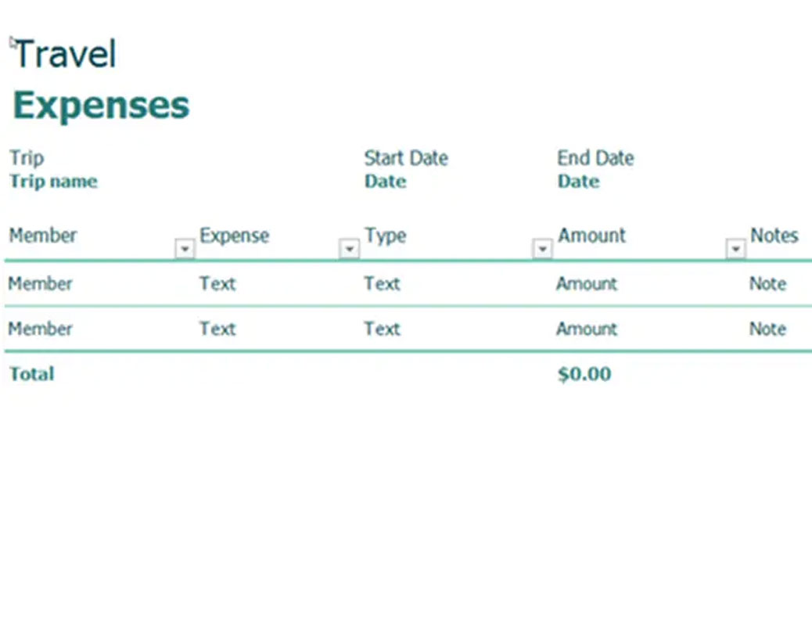Click the Start Date value cell

tap(385, 182)
